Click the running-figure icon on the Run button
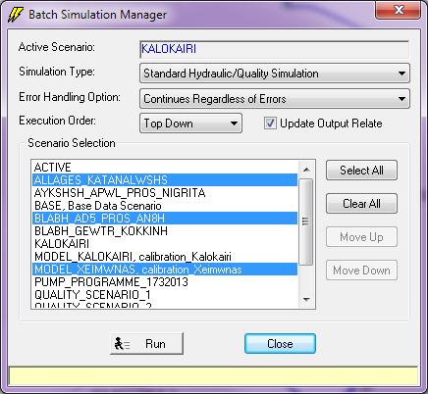The height and width of the screenshot is (394, 428). click(x=122, y=344)
